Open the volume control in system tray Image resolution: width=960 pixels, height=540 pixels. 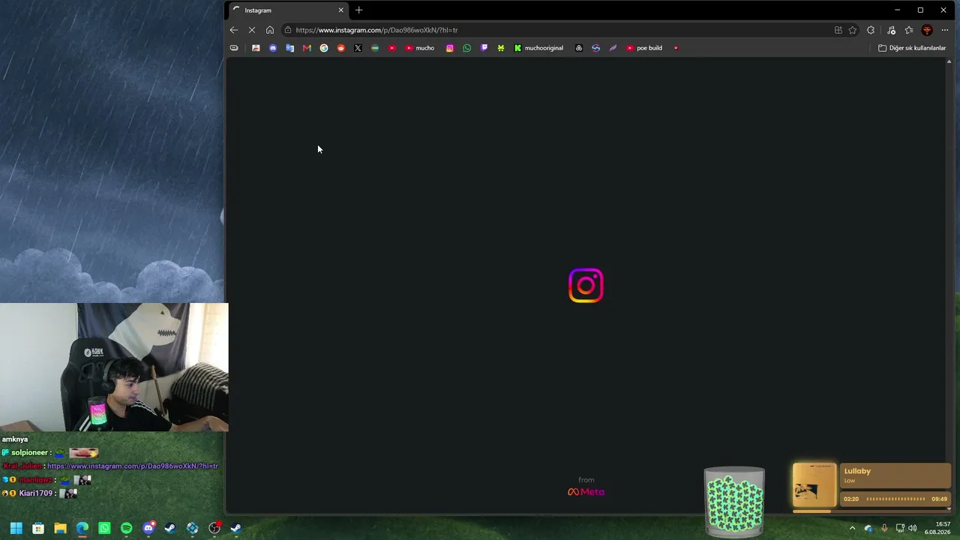click(x=913, y=528)
